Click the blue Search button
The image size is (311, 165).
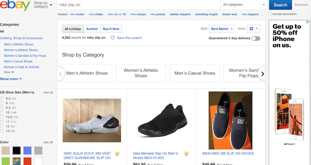point(280,5)
